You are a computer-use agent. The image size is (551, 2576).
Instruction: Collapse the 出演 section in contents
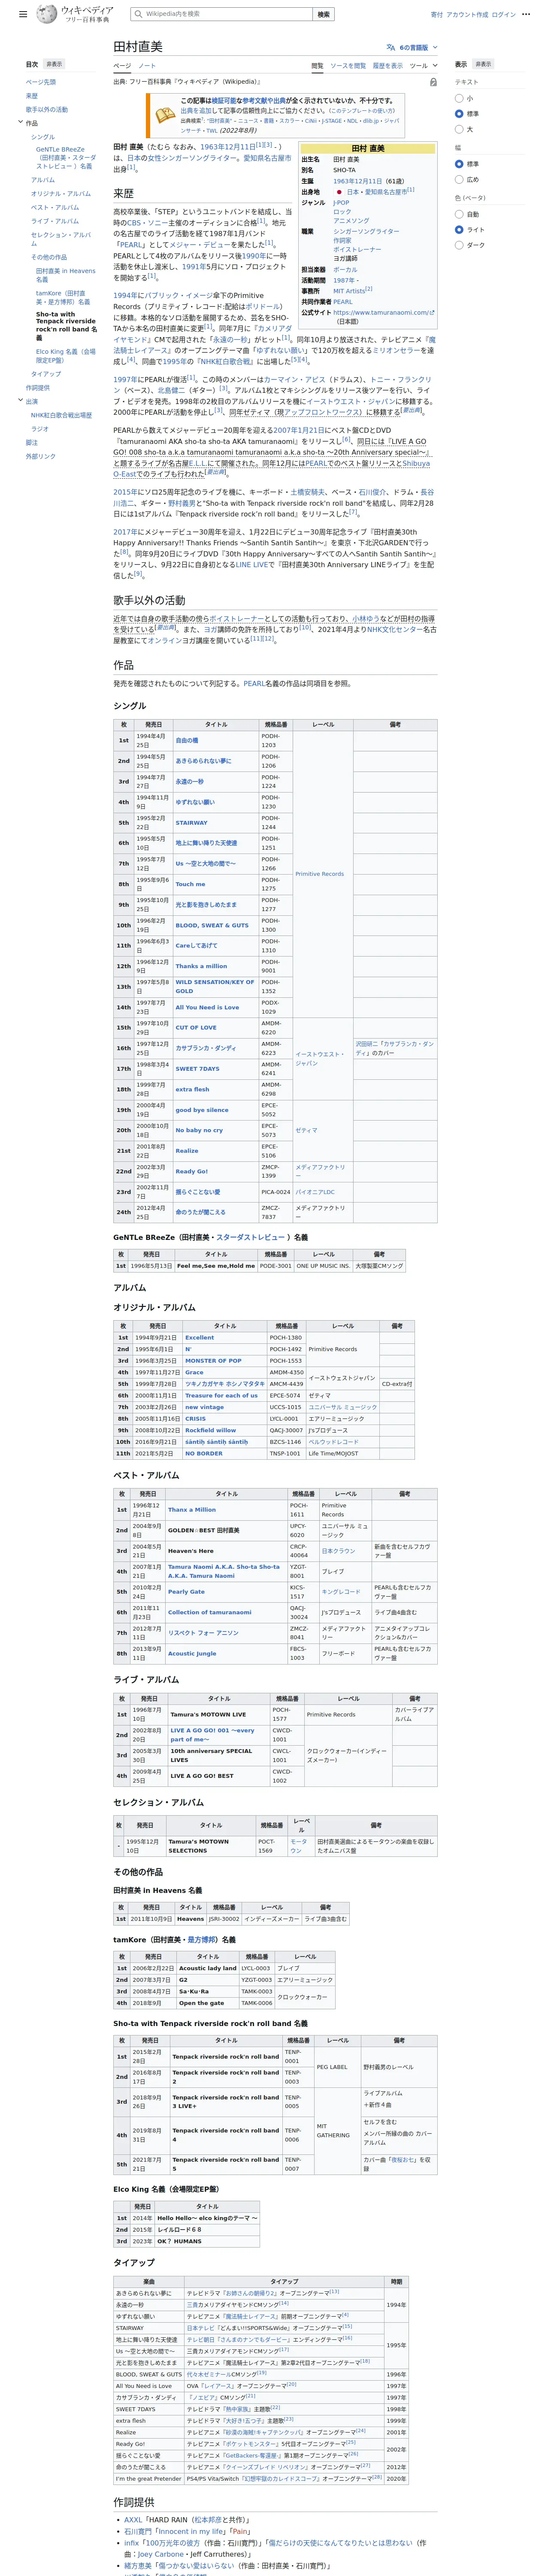pos(20,401)
